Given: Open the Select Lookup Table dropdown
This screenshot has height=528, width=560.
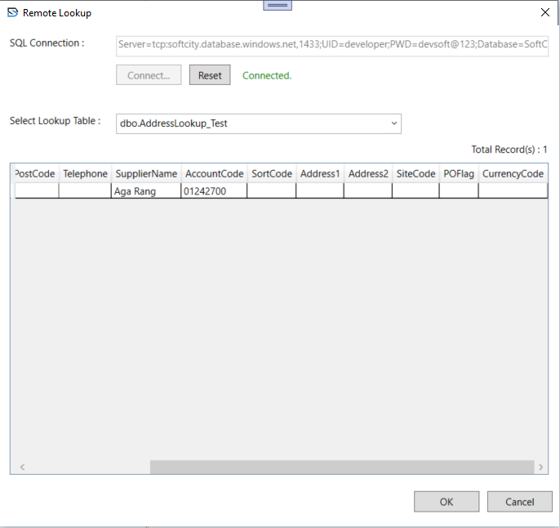Looking at the screenshot, I should [259, 123].
